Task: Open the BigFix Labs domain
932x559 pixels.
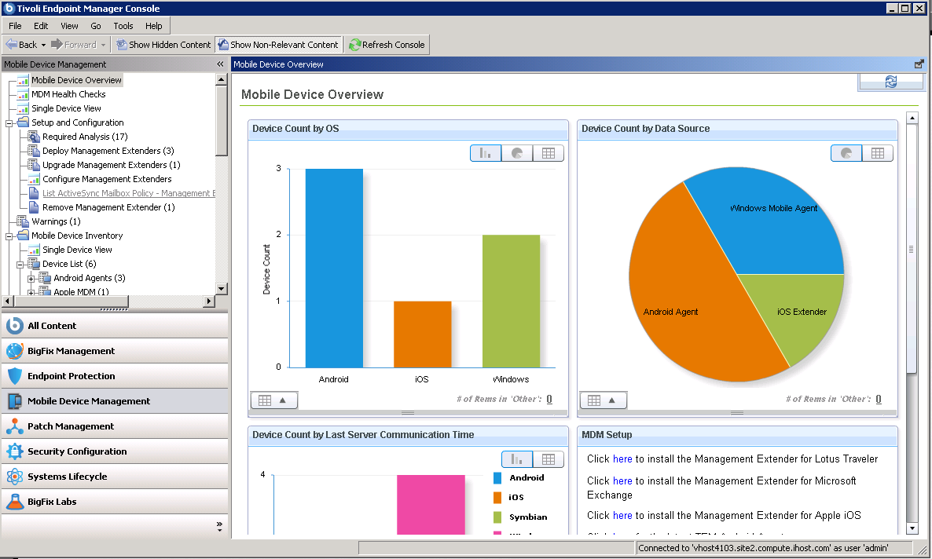Action: pyautogui.click(x=115, y=502)
